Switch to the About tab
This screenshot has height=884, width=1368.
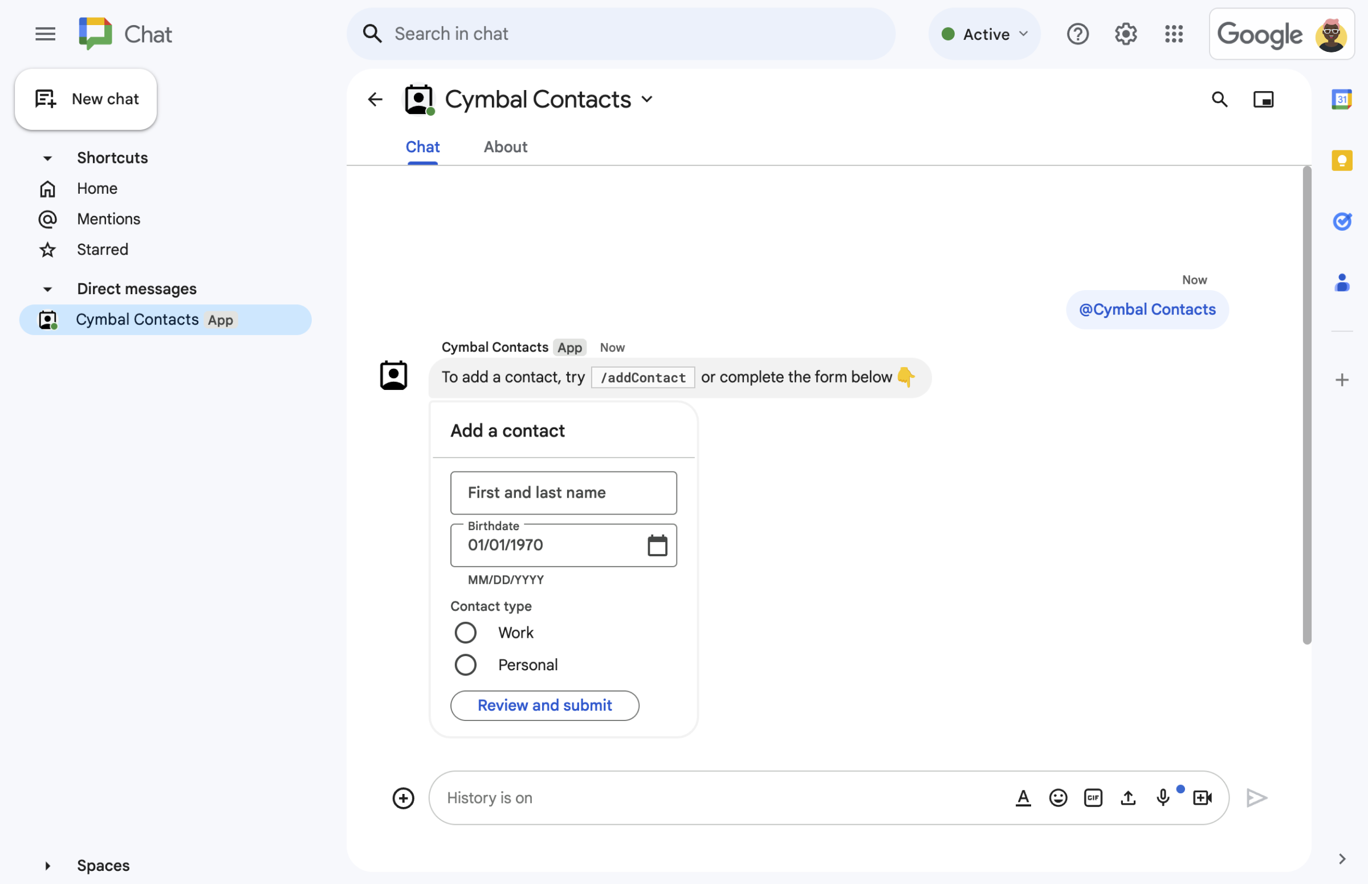click(504, 145)
